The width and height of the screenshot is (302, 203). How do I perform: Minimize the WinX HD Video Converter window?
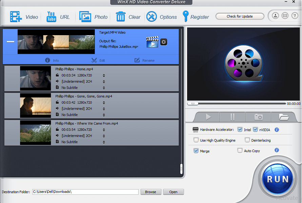(286, 2)
